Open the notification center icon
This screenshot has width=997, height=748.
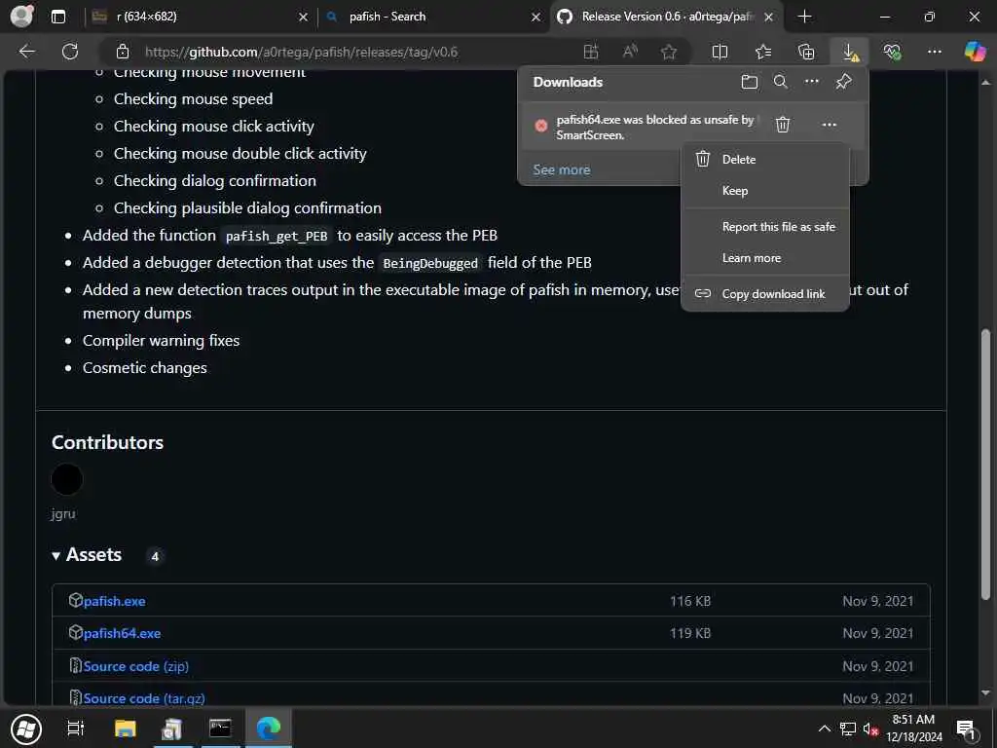[966, 729]
